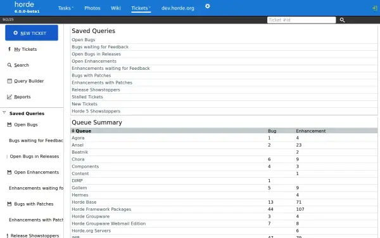Click the New Ticket button
Viewport: 380px width, 238px height.
(x=32, y=33)
